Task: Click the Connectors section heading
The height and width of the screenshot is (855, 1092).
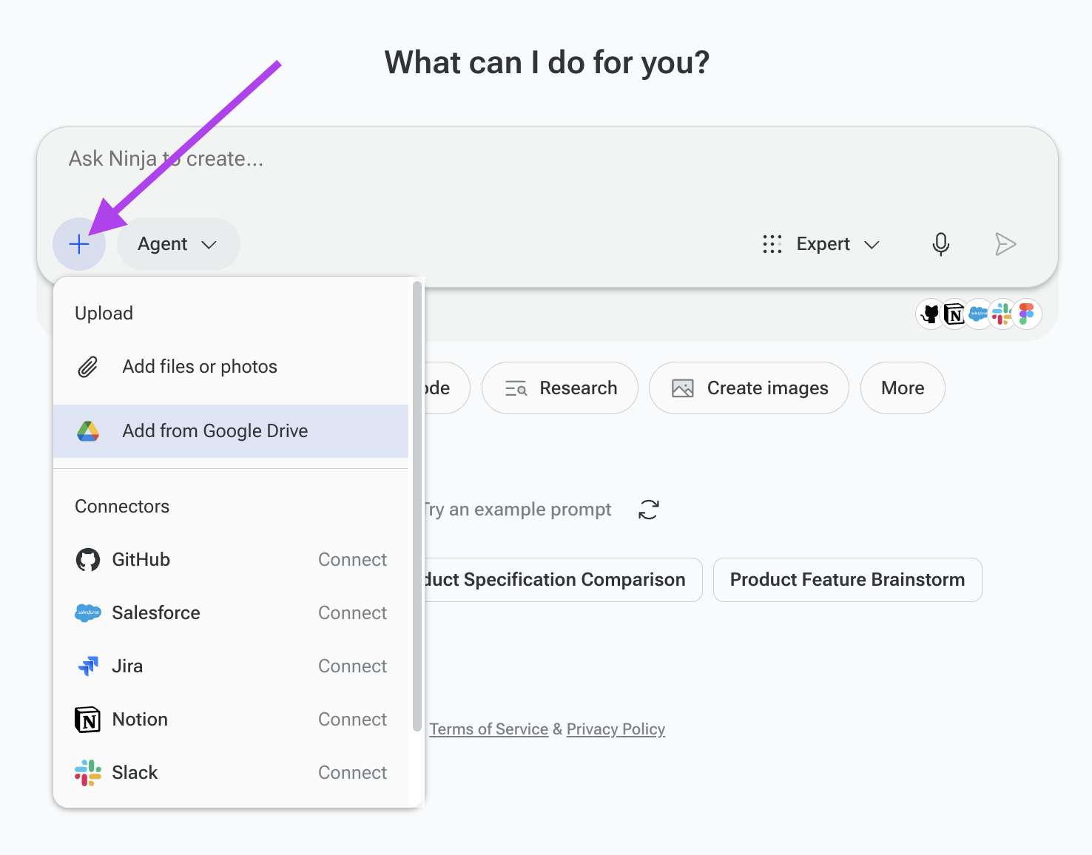Action: [x=122, y=507]
